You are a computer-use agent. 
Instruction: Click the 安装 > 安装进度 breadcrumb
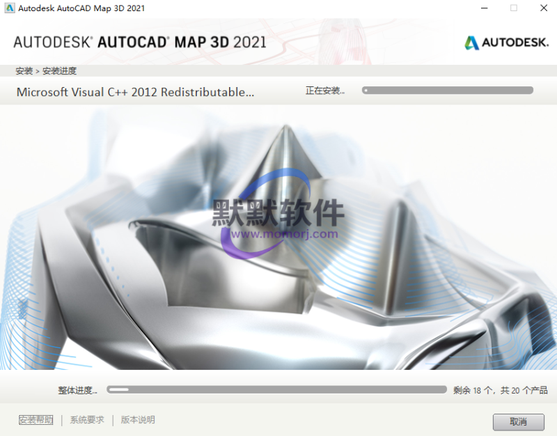tap(46, 71)
